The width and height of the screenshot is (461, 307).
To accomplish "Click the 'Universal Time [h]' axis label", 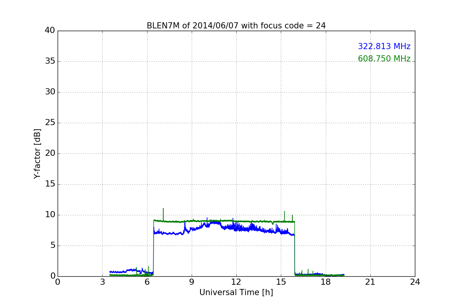I will coord(236,292).
